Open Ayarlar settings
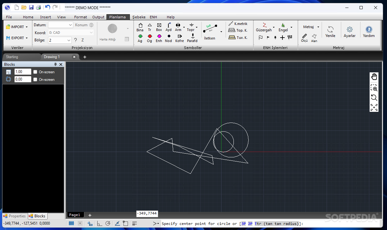Viewport: 387px width, 230px height. click(350, 32)
